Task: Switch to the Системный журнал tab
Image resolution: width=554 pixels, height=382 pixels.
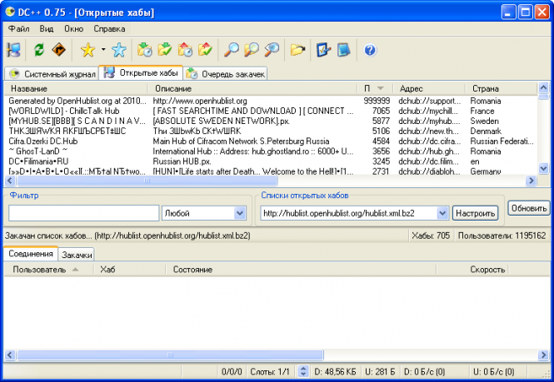Action: coord(52,74)
